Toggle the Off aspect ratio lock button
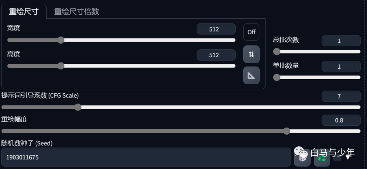The image size is (367, 169). click(251, 32)
